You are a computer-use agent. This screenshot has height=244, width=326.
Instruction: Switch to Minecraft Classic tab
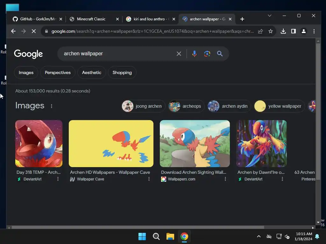[94, 19]
